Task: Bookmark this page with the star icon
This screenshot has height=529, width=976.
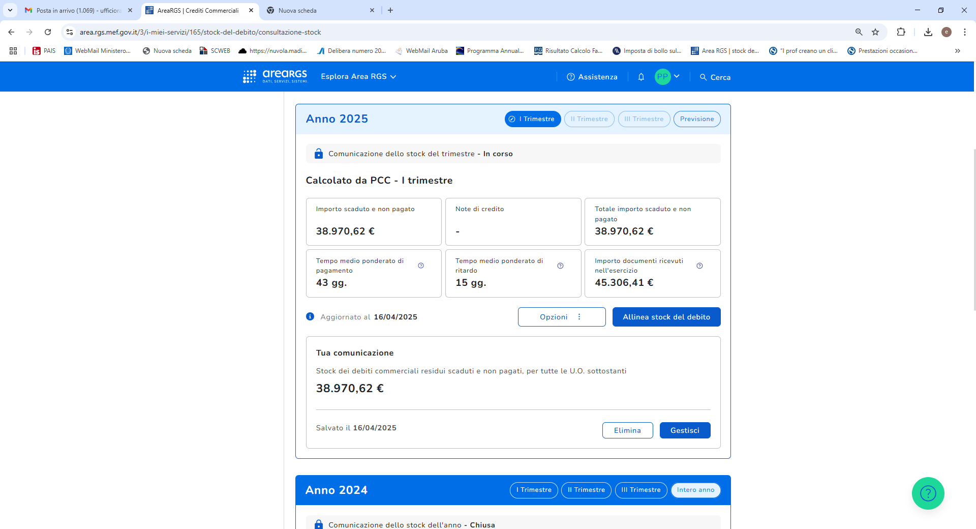Action: pyautogui.click(x=875, y=32)
